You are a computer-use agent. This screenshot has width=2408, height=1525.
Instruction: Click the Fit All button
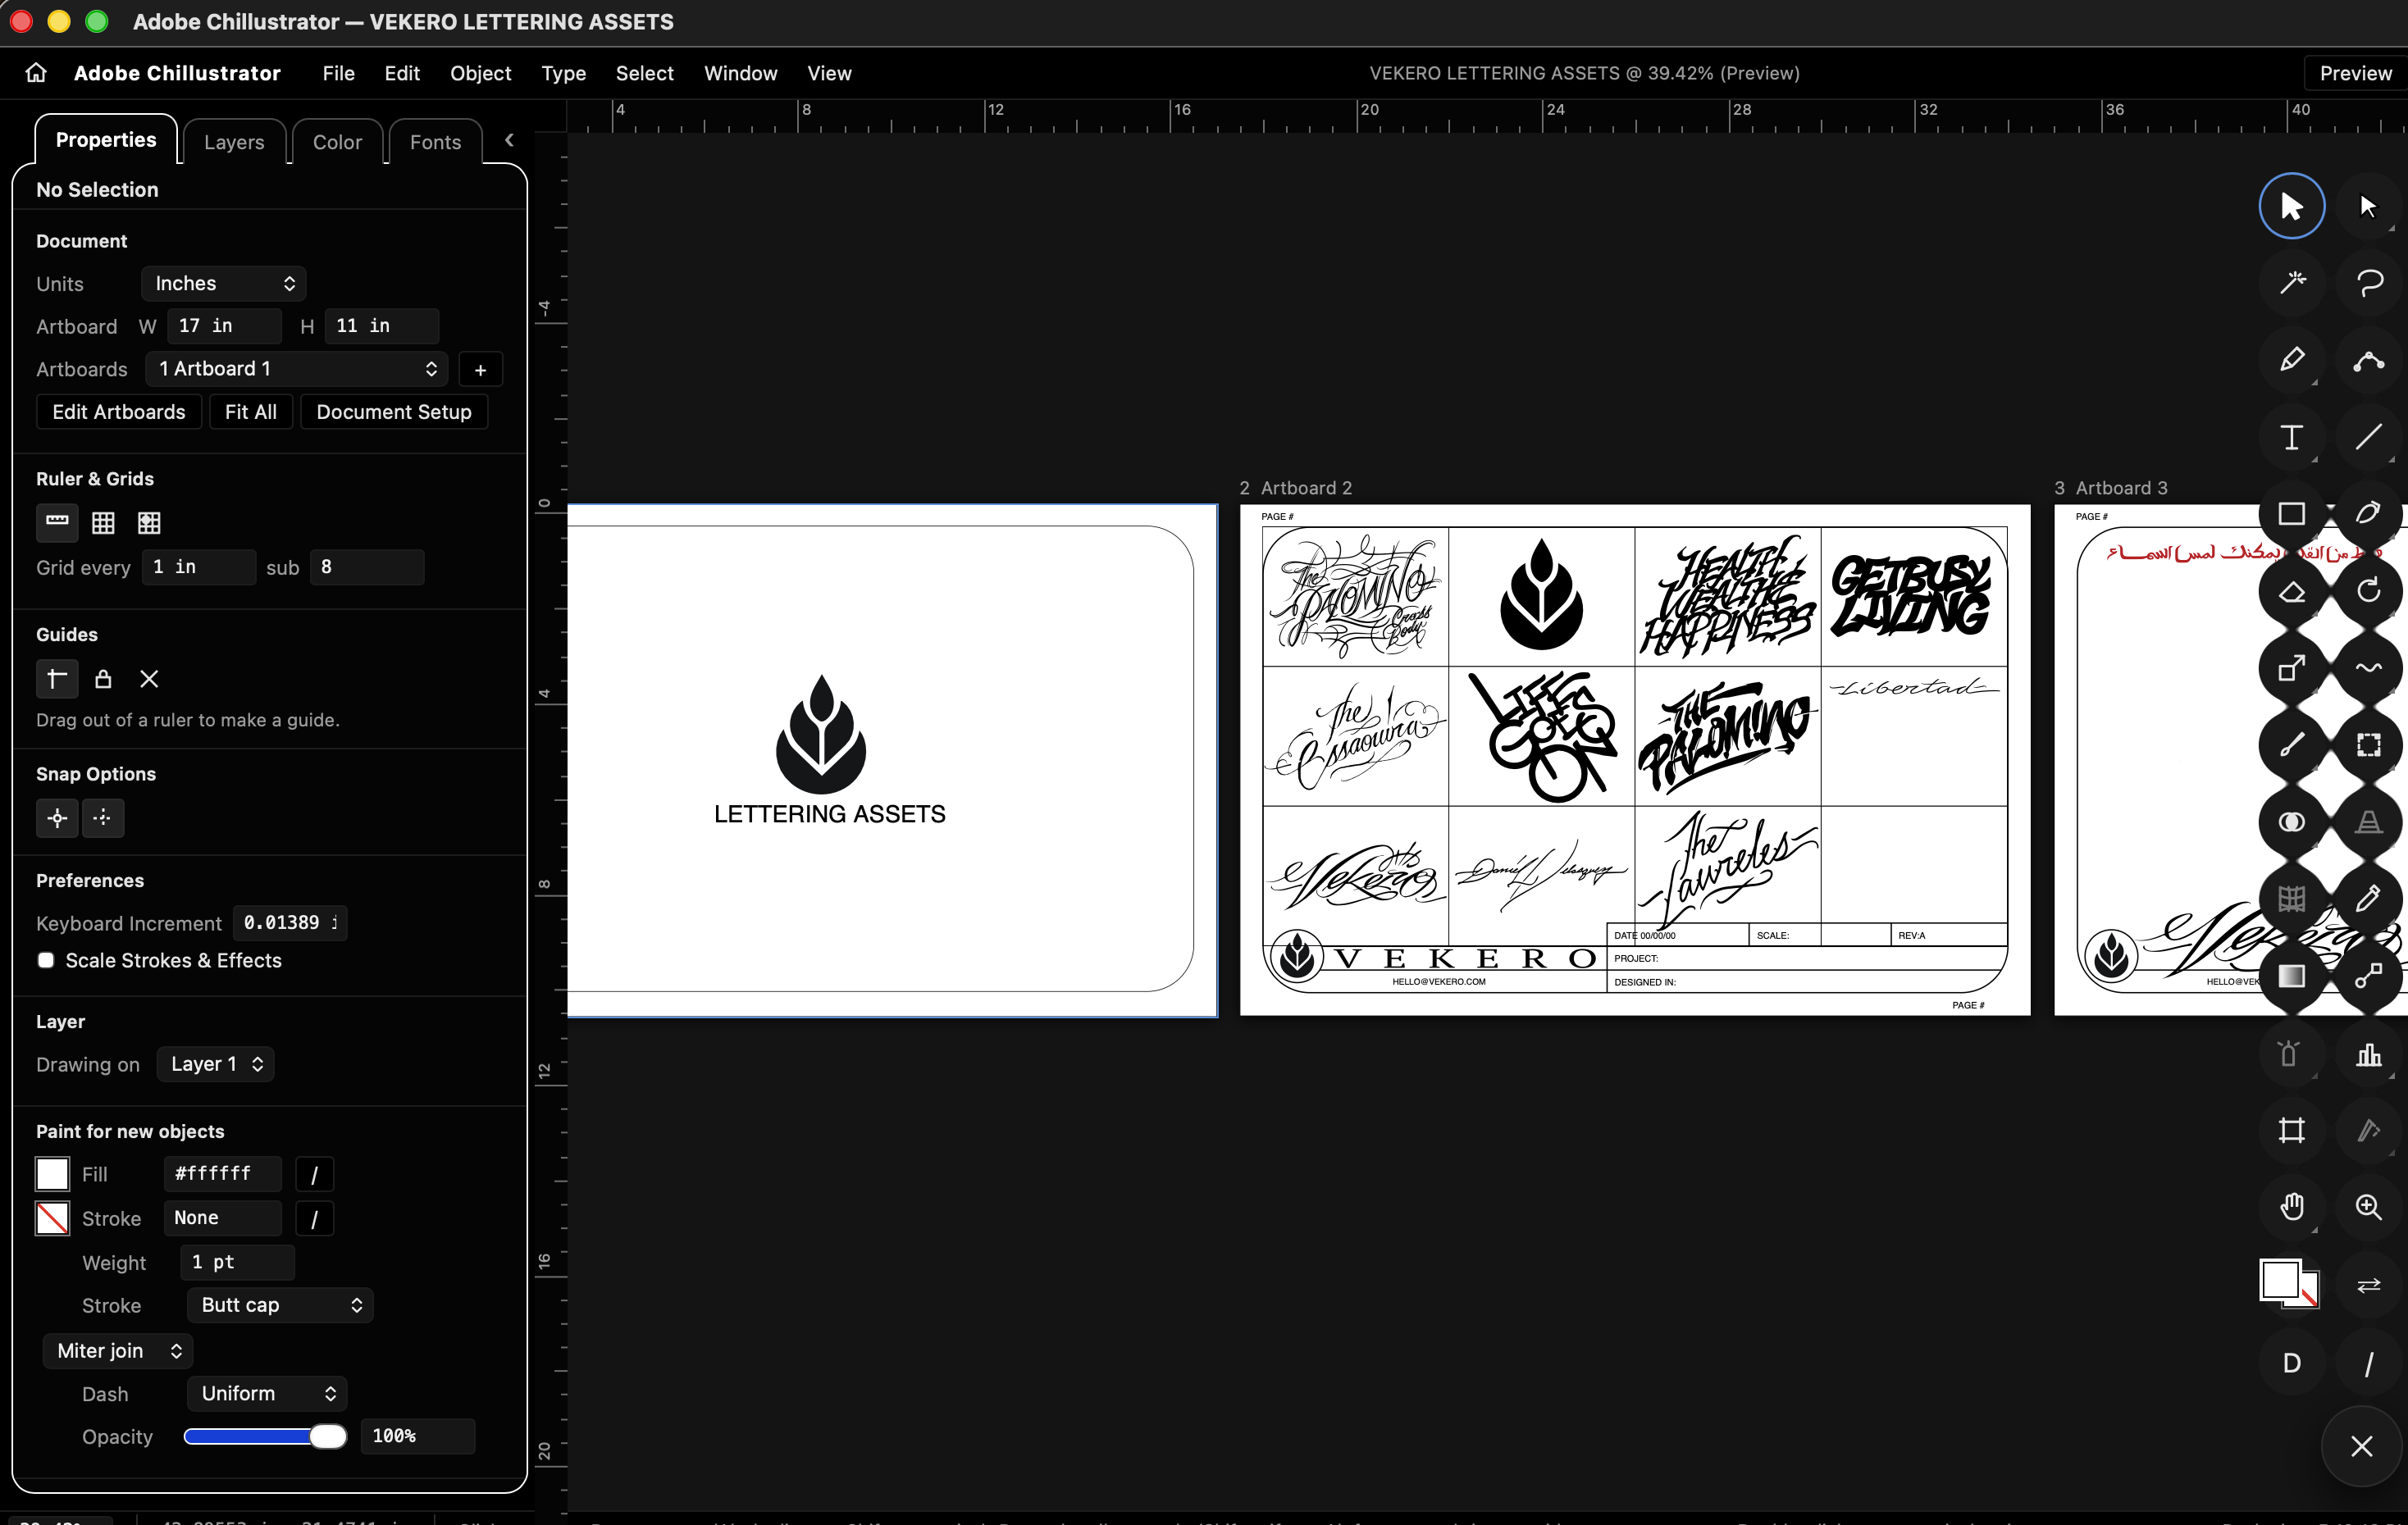click(x=251, y=412)
